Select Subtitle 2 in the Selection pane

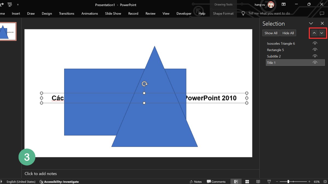coord(274,56)
